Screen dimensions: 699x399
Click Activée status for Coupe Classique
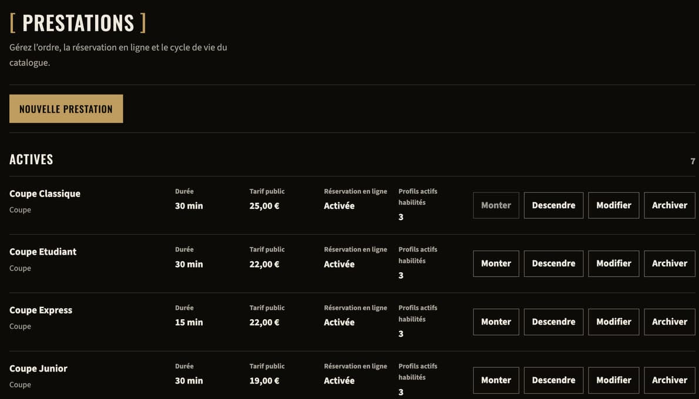click(x=340, y=206)
